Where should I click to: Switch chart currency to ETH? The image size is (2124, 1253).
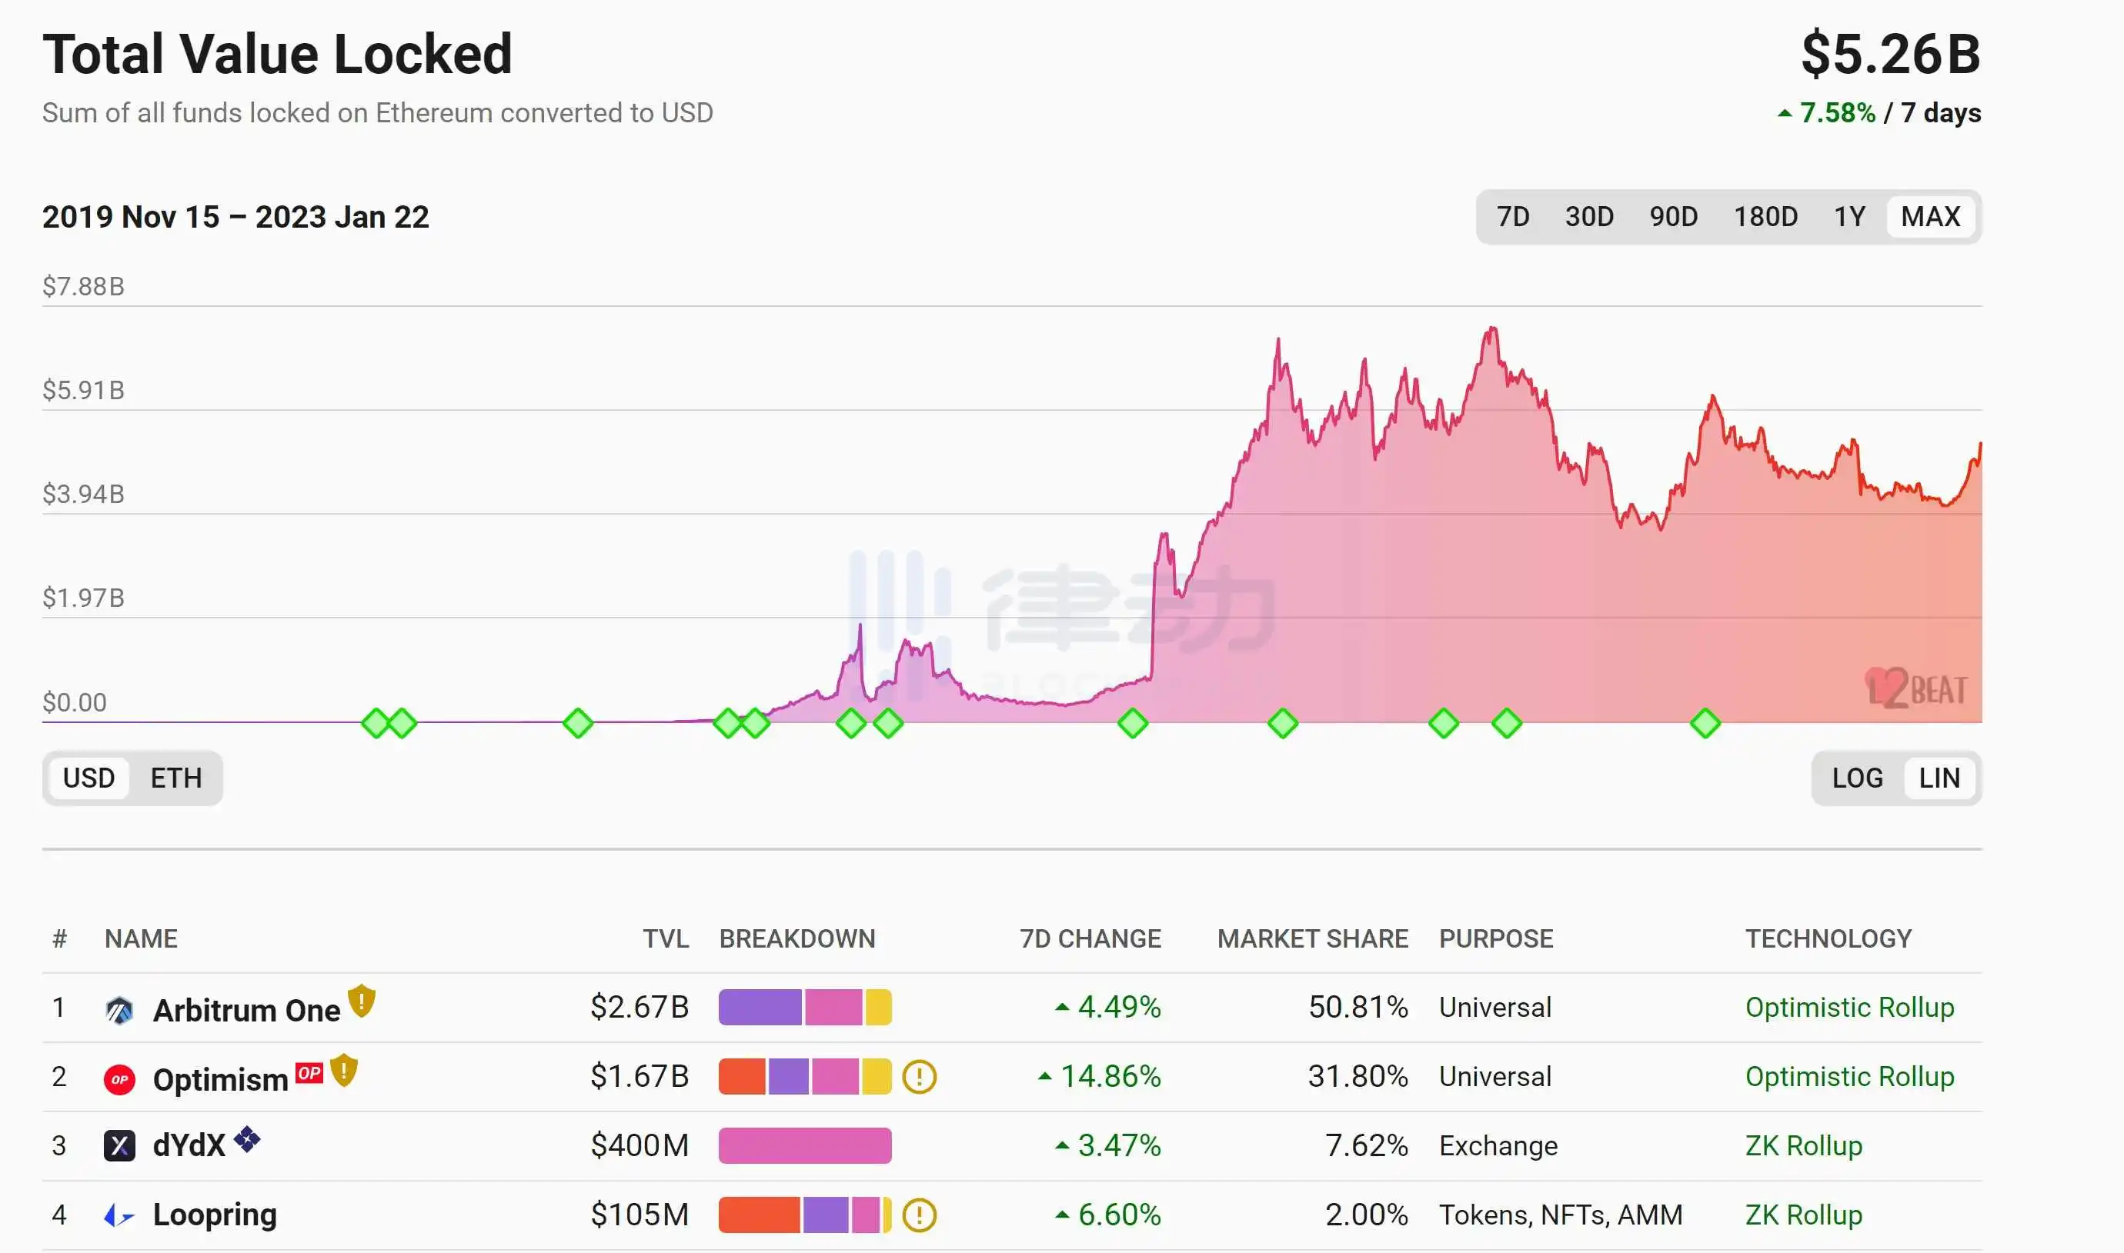[175, 778]
